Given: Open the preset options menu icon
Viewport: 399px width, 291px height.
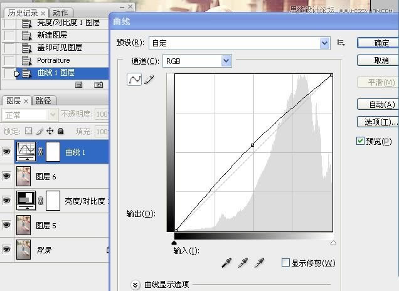Looking at the screenshot, I should tap(341, 43).
